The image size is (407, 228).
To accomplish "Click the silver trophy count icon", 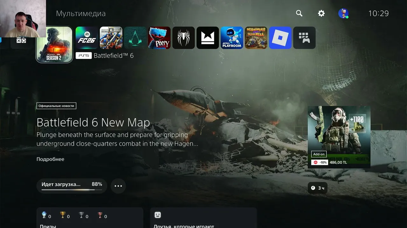I will click(x=81, y=215).
